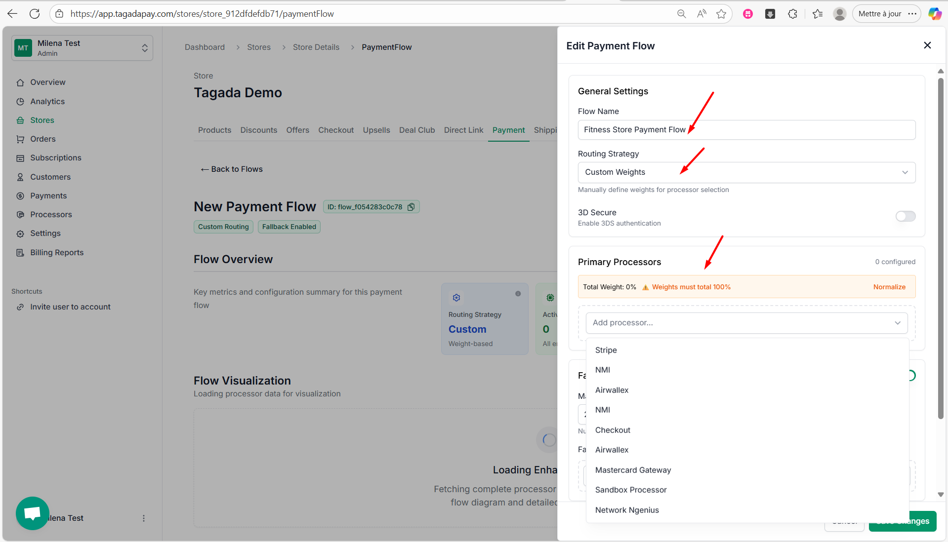Go to Payments in the sidebar
Viewport: 948px width, 542px height.
point(48,195)
